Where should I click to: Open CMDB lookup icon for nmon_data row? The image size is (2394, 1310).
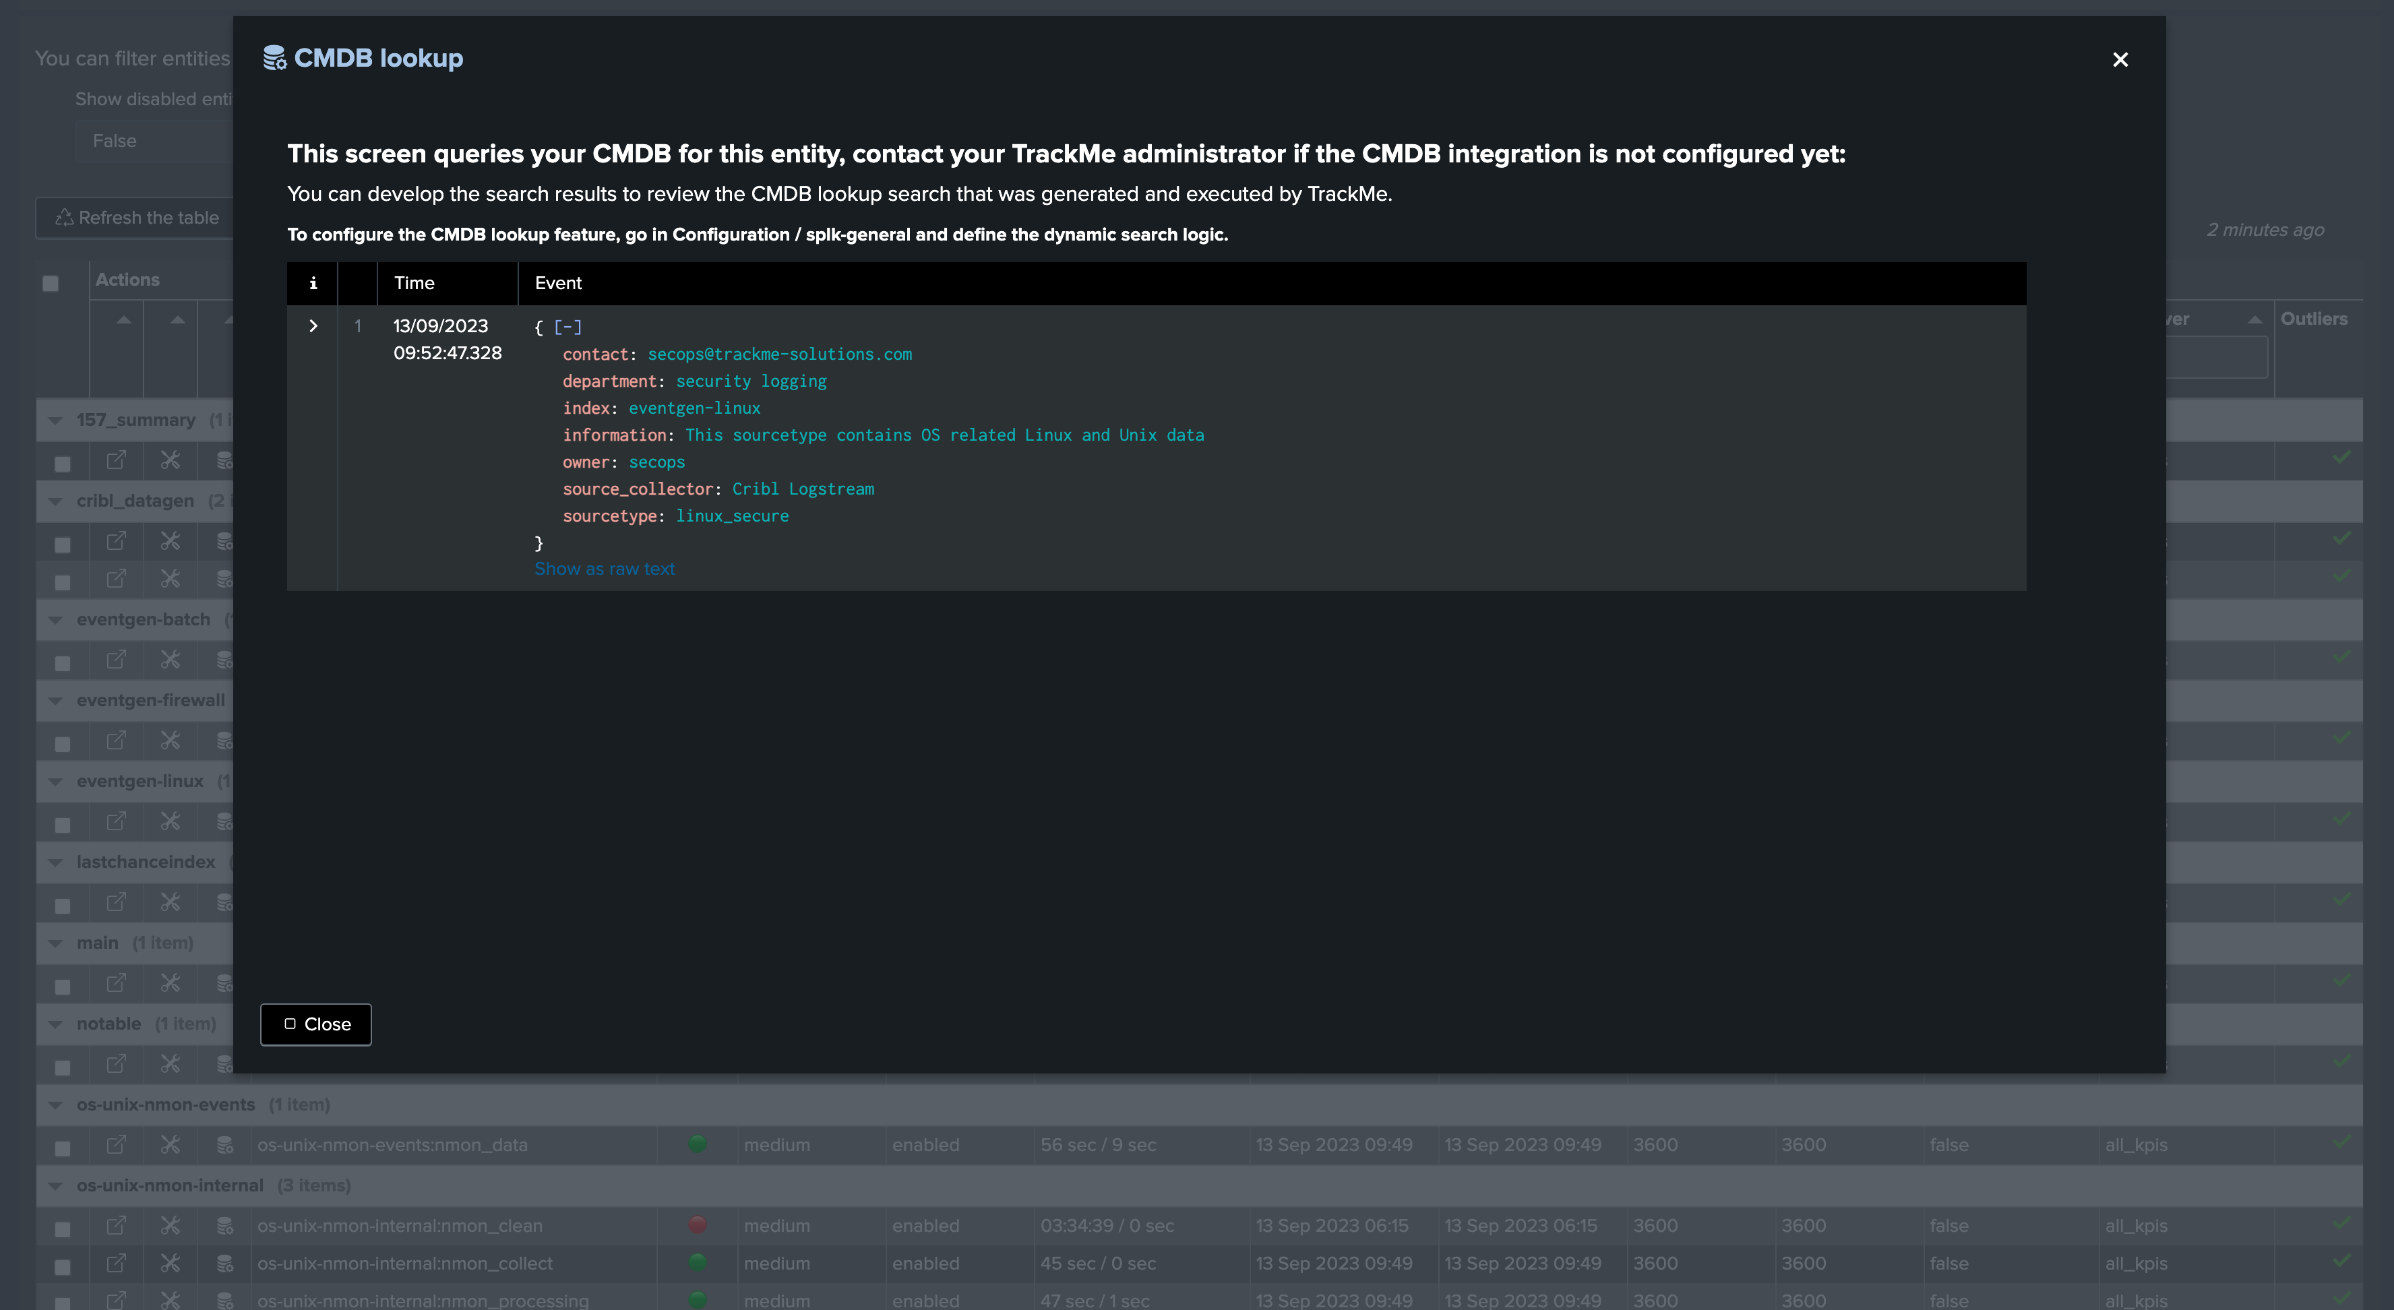tap(224, 1145)
